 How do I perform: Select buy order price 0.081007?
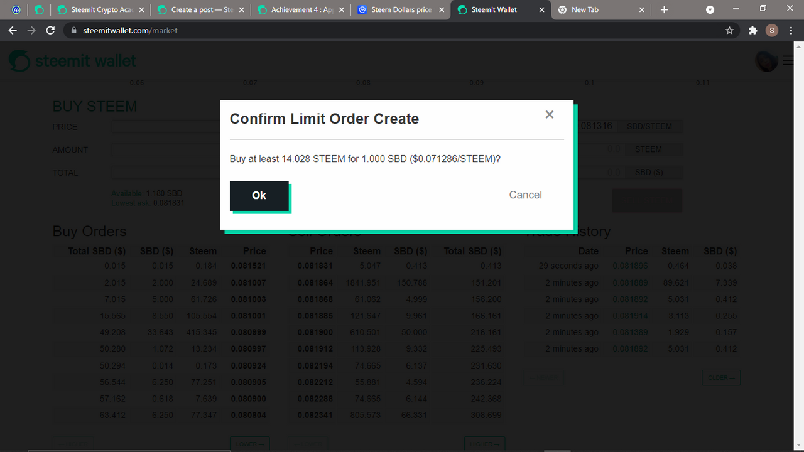click(248, 283)
